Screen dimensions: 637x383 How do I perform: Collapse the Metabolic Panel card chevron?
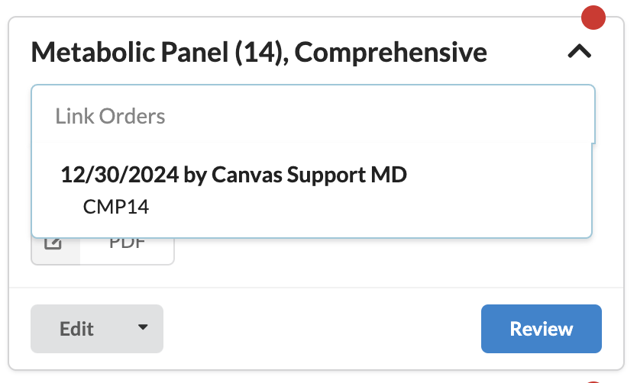[x=580, y=52]
